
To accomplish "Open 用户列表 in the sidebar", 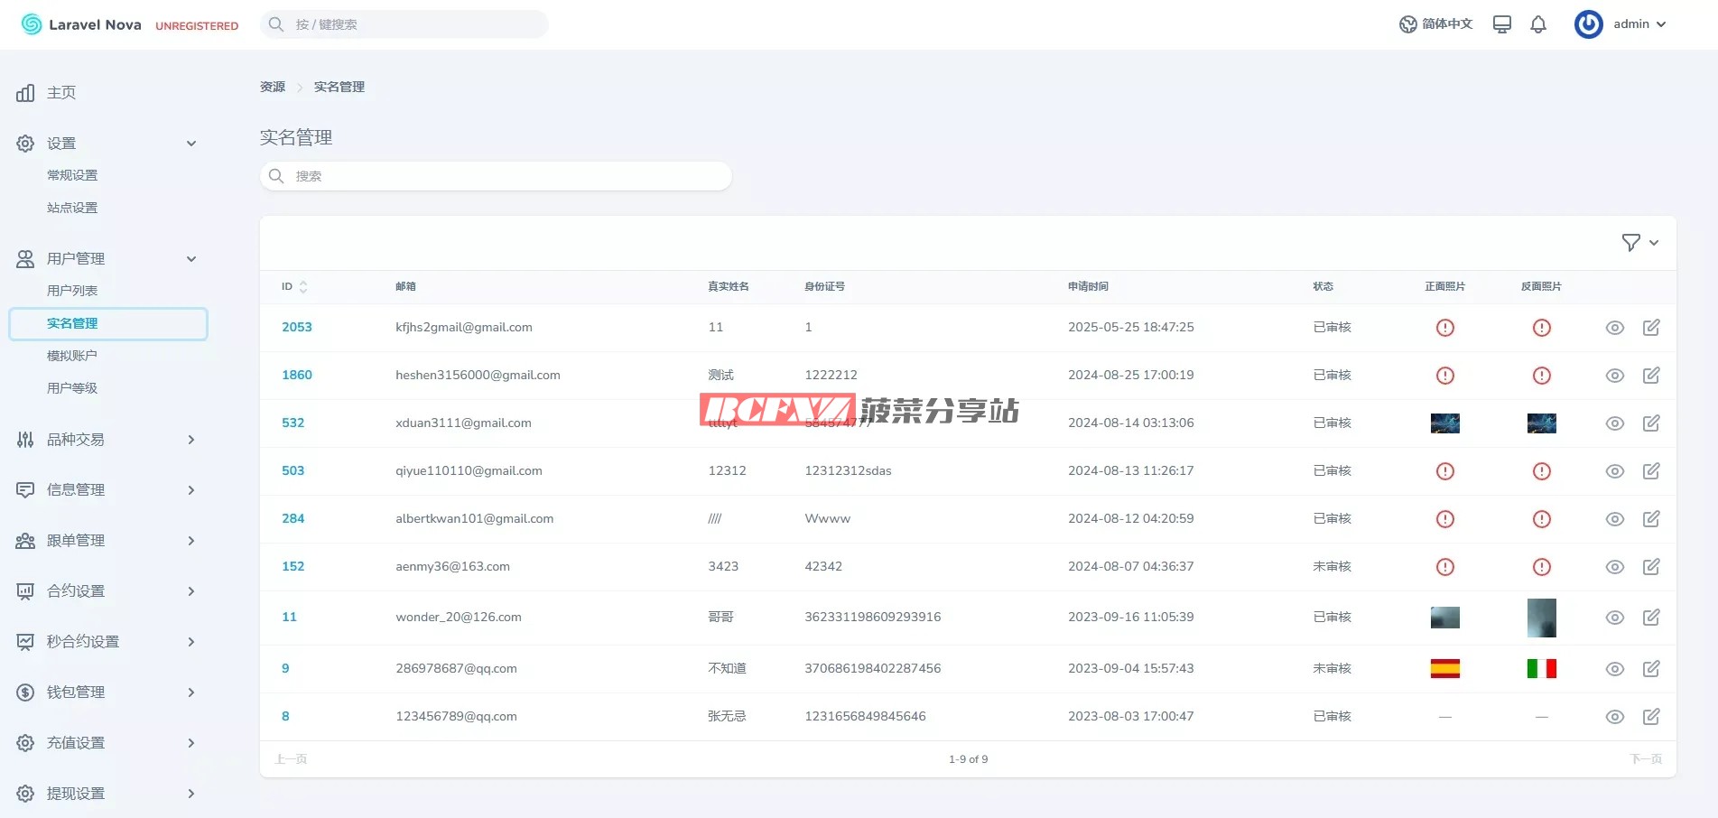I will point(72,291).
